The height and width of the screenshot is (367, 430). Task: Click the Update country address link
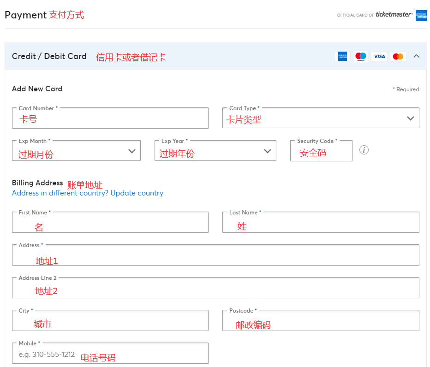click(88, 193)
